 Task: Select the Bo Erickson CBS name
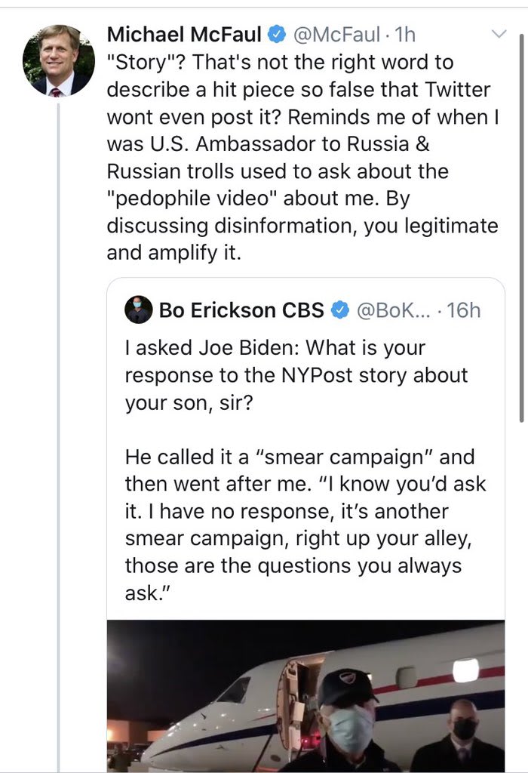241,310
